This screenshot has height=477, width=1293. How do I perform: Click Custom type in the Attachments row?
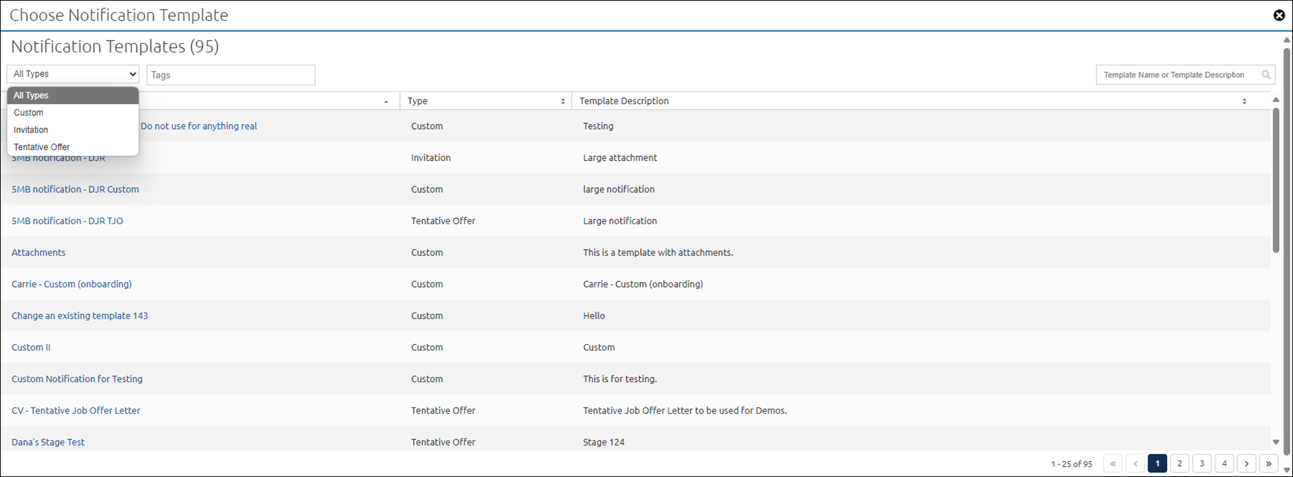[427, 252]
